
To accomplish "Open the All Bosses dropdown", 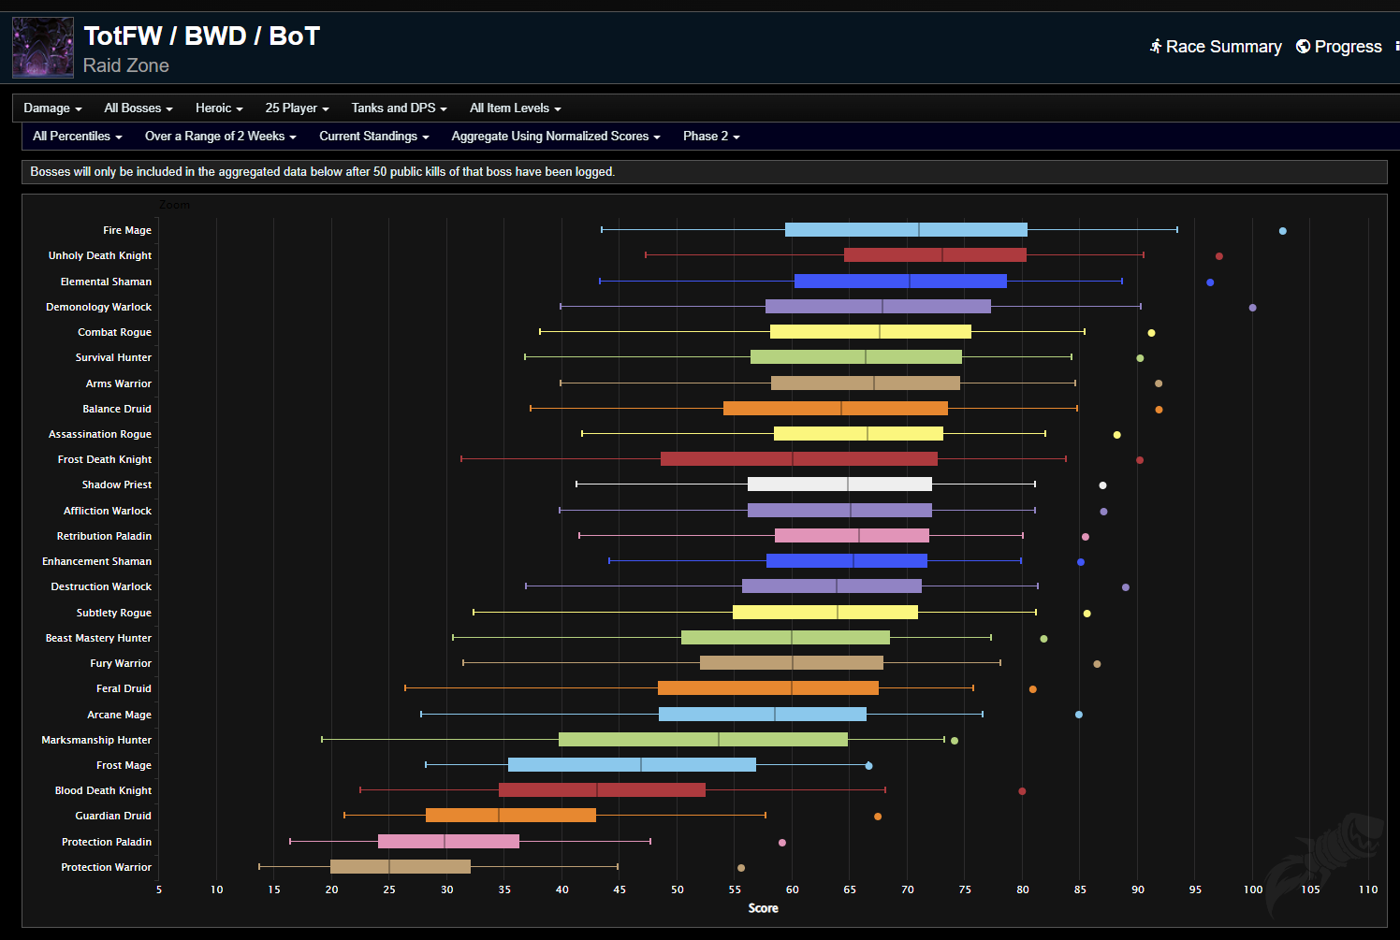I will coord(138,108).
